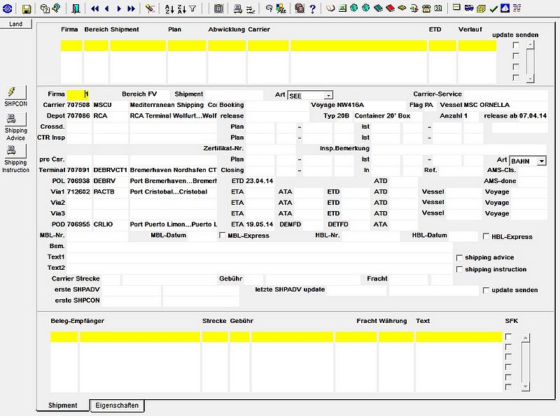560x418 pixels.
Task: Click the Excel spreadsheet export icon
Action: (342, 8)
